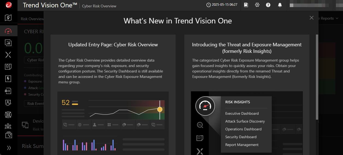
Task: Click the Trend Micro logo icon
Action: 8,5
